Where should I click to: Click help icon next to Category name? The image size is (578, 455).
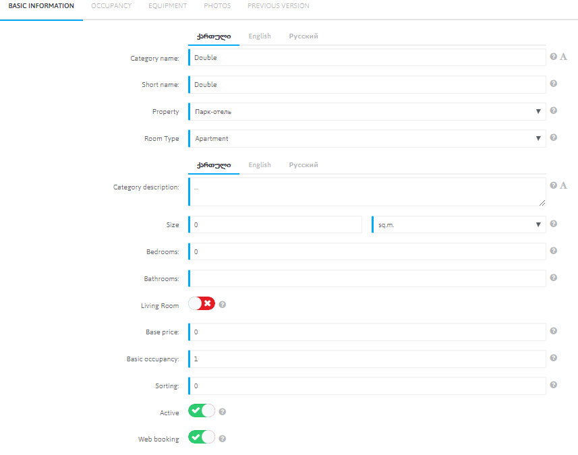[554, 57]
